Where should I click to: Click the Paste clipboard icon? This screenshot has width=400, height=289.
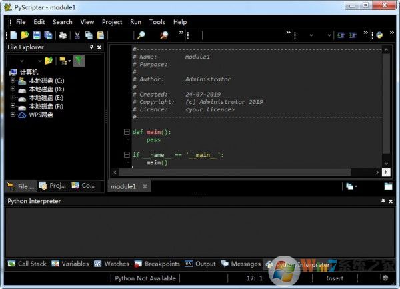100,35
